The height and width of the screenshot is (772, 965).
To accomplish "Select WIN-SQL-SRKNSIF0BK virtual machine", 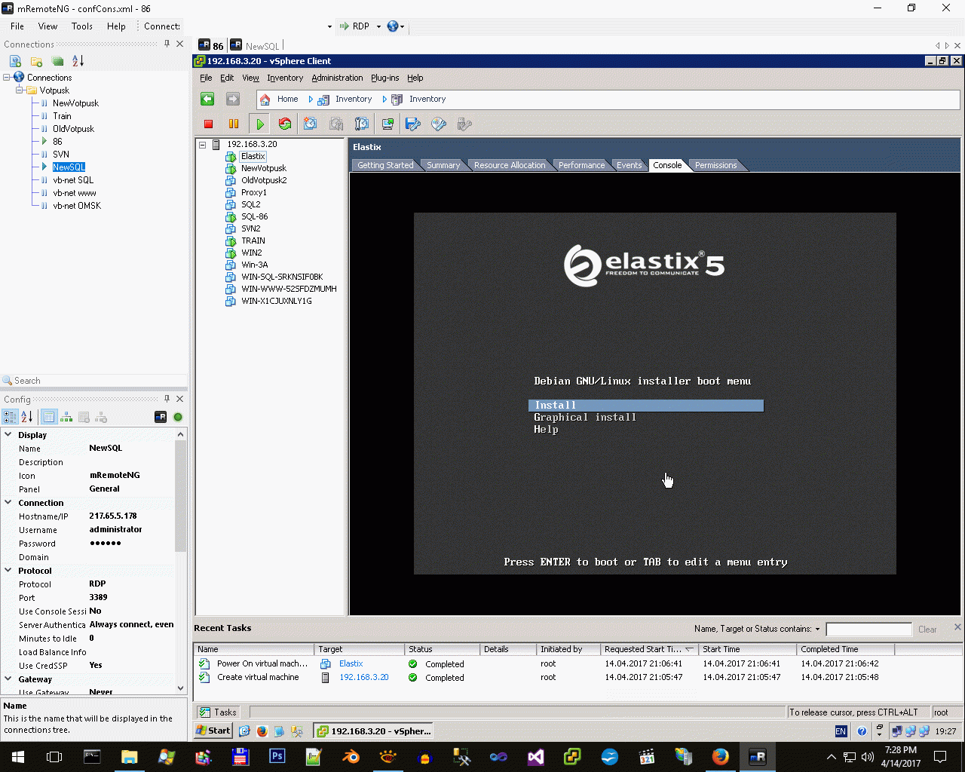I will coord(282,277).
